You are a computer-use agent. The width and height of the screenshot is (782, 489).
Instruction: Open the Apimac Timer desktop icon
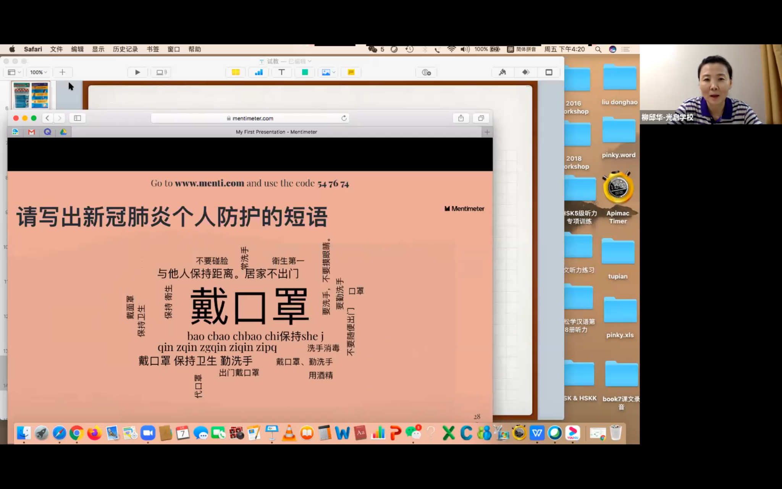coord(618,198)
